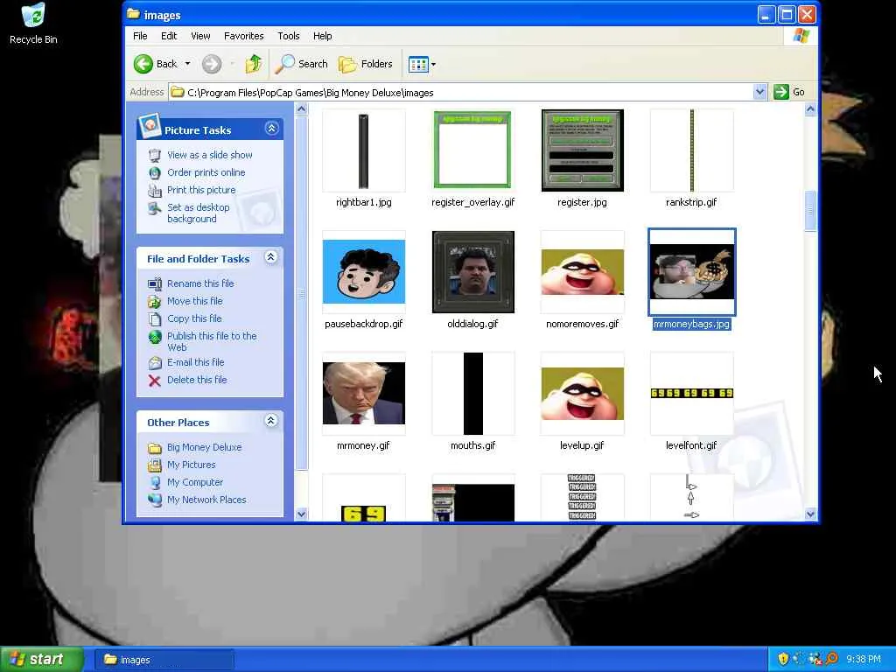Open the Tools menu
This screenshot has height=672, width=896.
289,36
